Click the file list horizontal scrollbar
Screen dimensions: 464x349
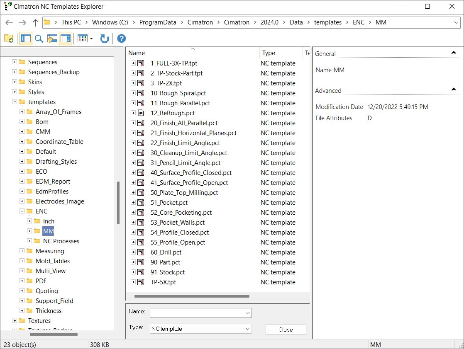pos(192,296)
